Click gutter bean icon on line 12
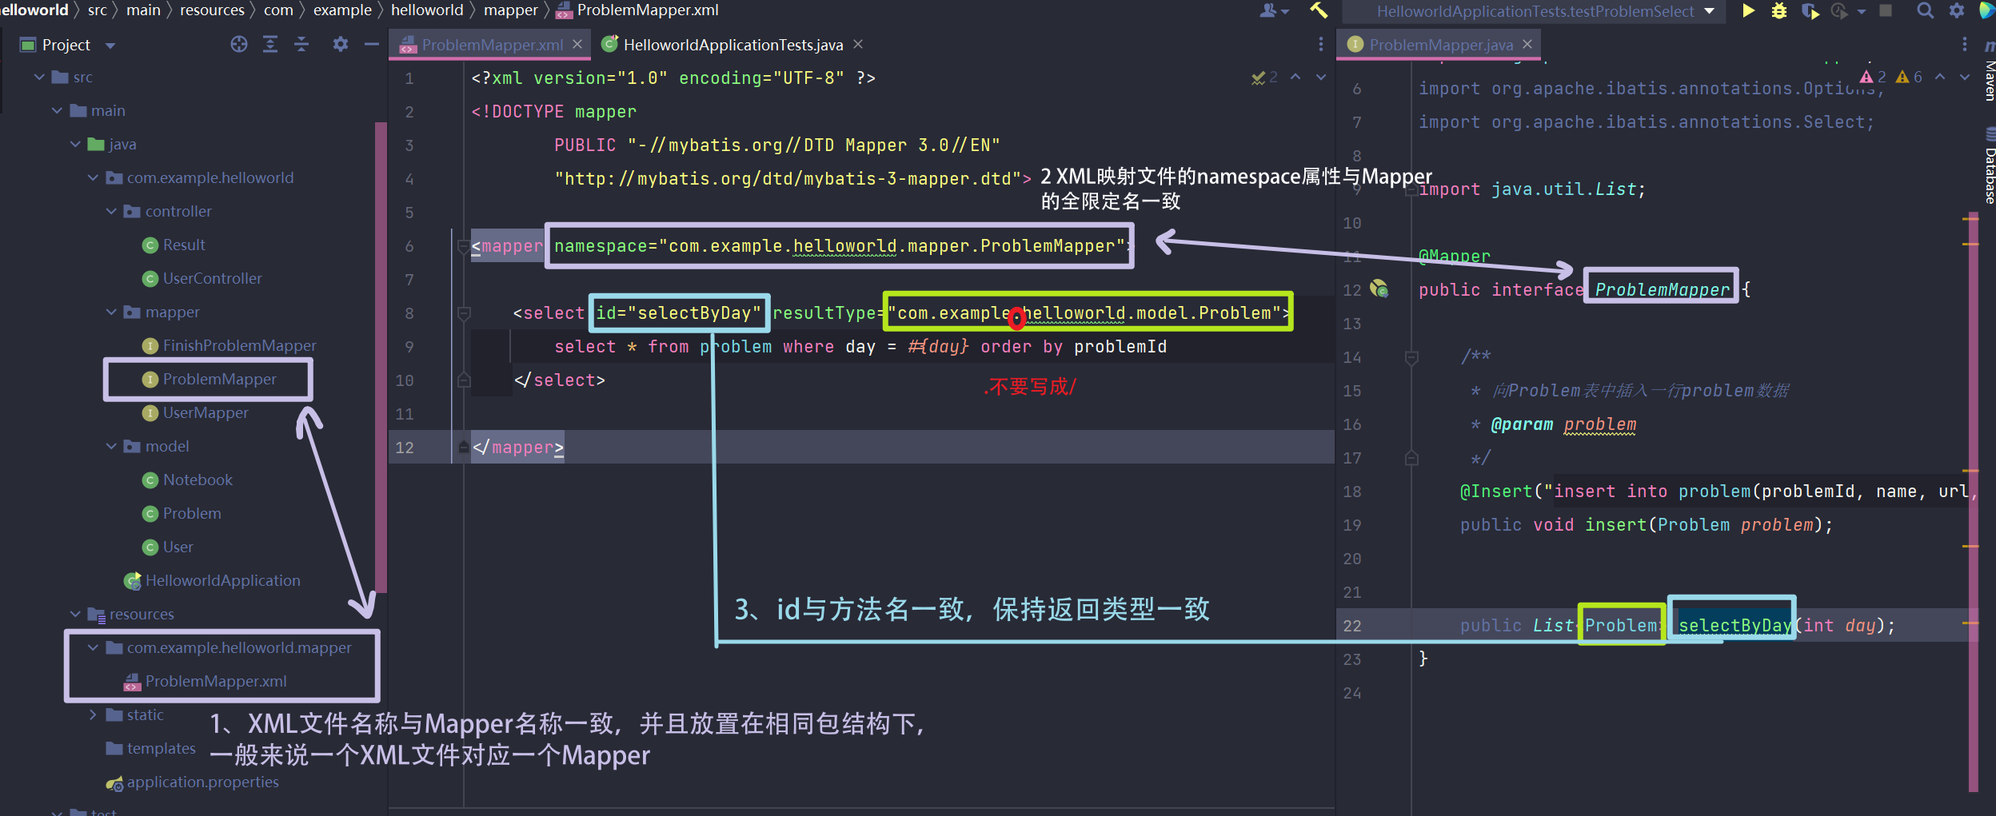 (1379, 289)
